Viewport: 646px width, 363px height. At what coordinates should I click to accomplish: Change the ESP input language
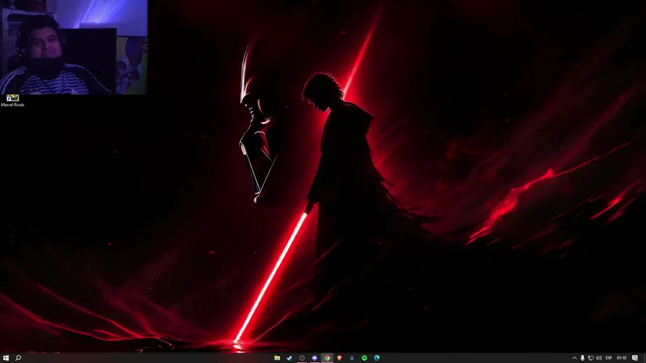pos(609,358)
